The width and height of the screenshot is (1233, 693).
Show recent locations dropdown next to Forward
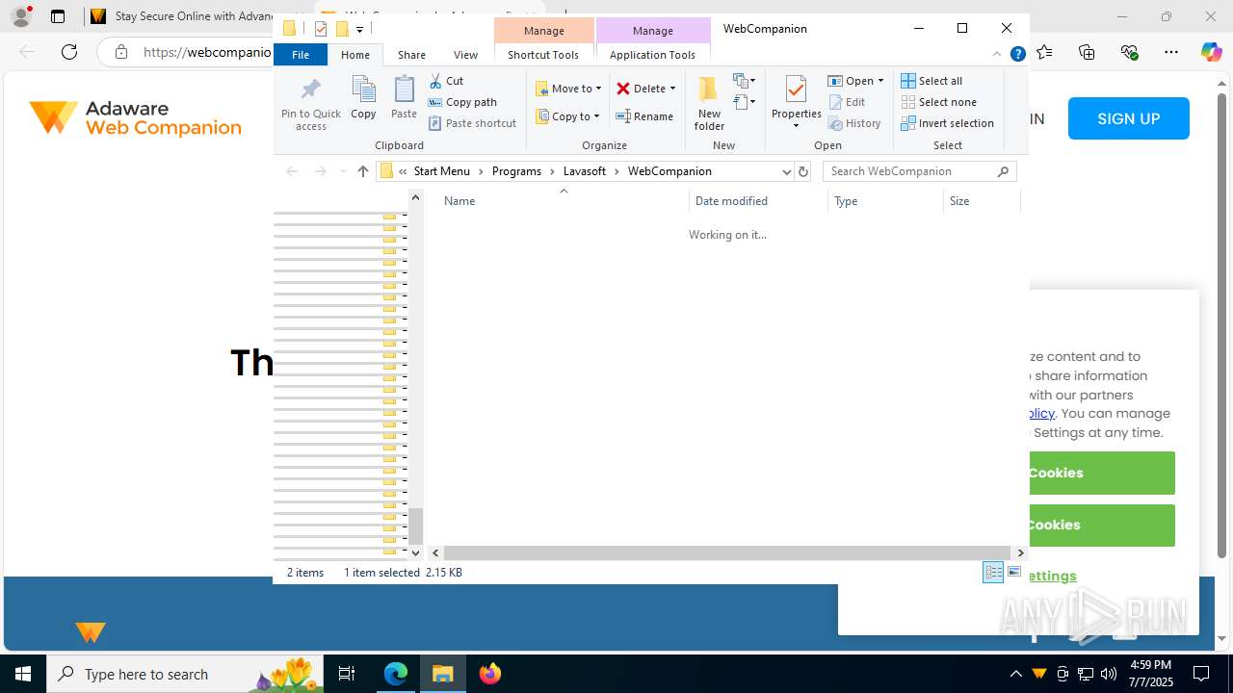(x=342, y=171)
